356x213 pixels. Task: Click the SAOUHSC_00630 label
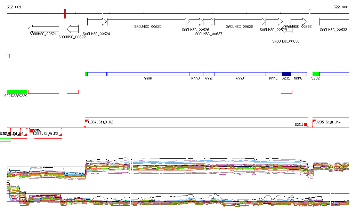tap(286, 41)
